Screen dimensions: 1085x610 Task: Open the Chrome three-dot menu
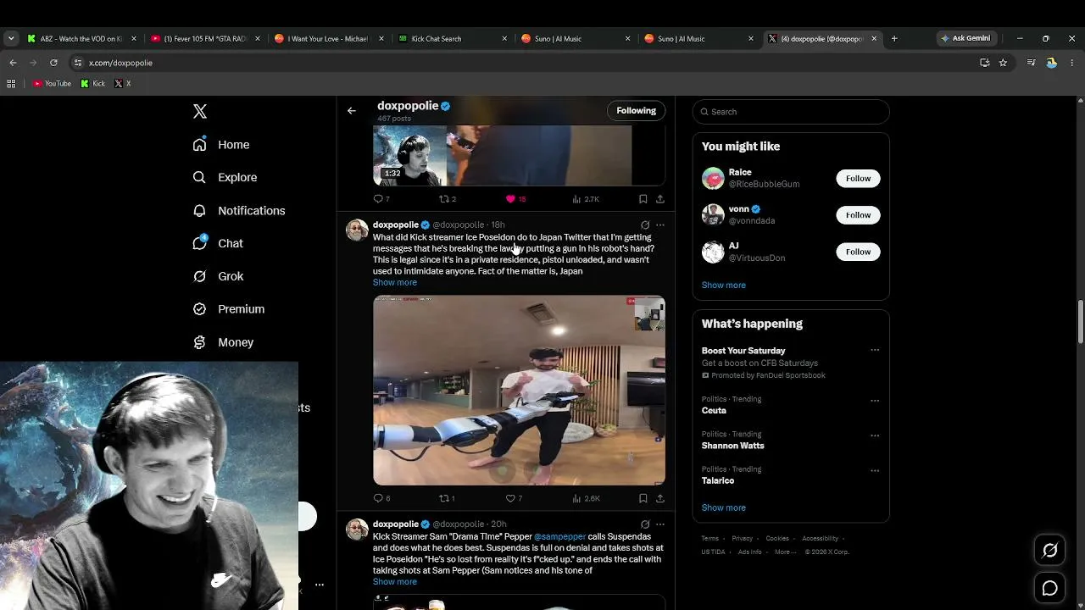coord(1072,63)
